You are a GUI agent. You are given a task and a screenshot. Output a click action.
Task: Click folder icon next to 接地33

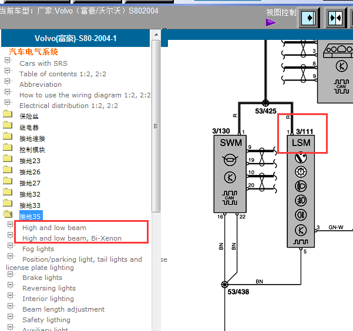[x=8, y=203]
